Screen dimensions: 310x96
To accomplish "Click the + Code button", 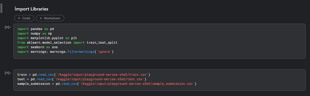I will pyautogui.click(x=24, y=18).
